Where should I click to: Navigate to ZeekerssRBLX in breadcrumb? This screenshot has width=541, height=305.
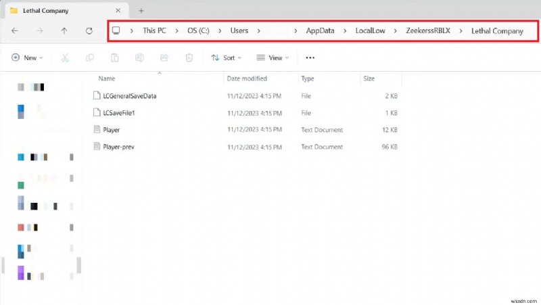pos(428,30)
